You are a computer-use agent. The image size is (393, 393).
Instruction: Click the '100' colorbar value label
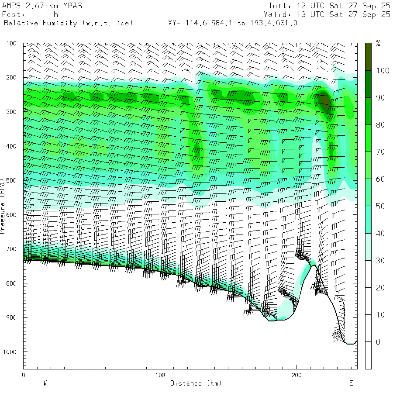click(383, 71)
